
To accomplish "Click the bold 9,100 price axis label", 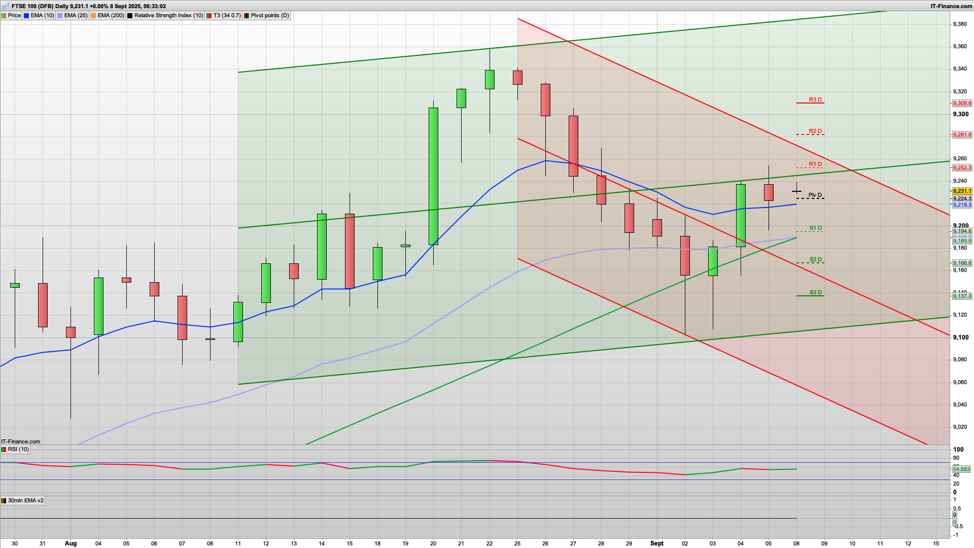I will pos(961,337).
